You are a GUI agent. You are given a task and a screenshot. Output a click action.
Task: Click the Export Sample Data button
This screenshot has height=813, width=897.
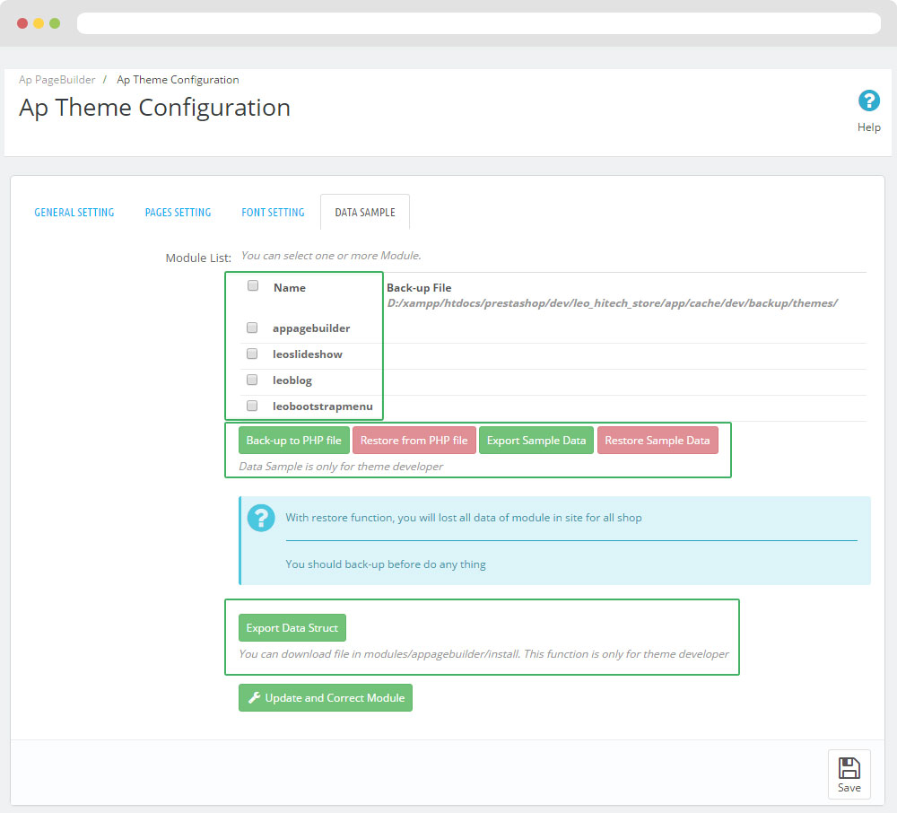pyautogui.click(x=536, y=441)
